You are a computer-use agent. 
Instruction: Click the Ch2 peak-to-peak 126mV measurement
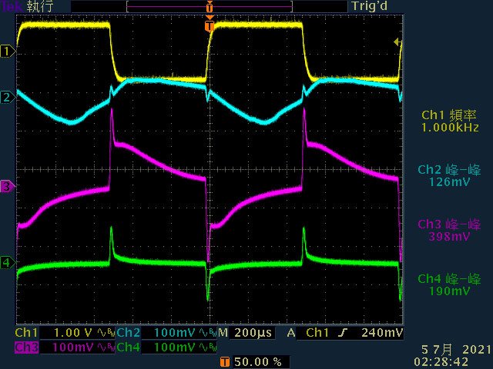450,176
